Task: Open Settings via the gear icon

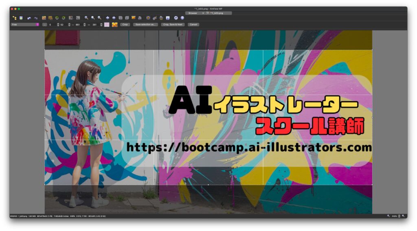Action: coord(176,18)
